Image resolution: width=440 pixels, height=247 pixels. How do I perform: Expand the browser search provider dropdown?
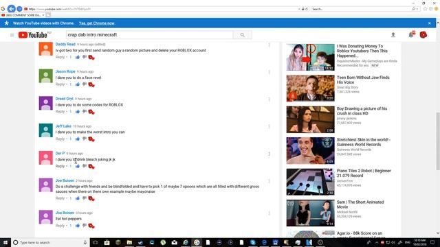417,9
